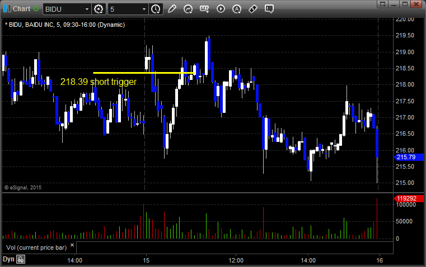
Task: Open the time template clock menu
Action: 156,9
